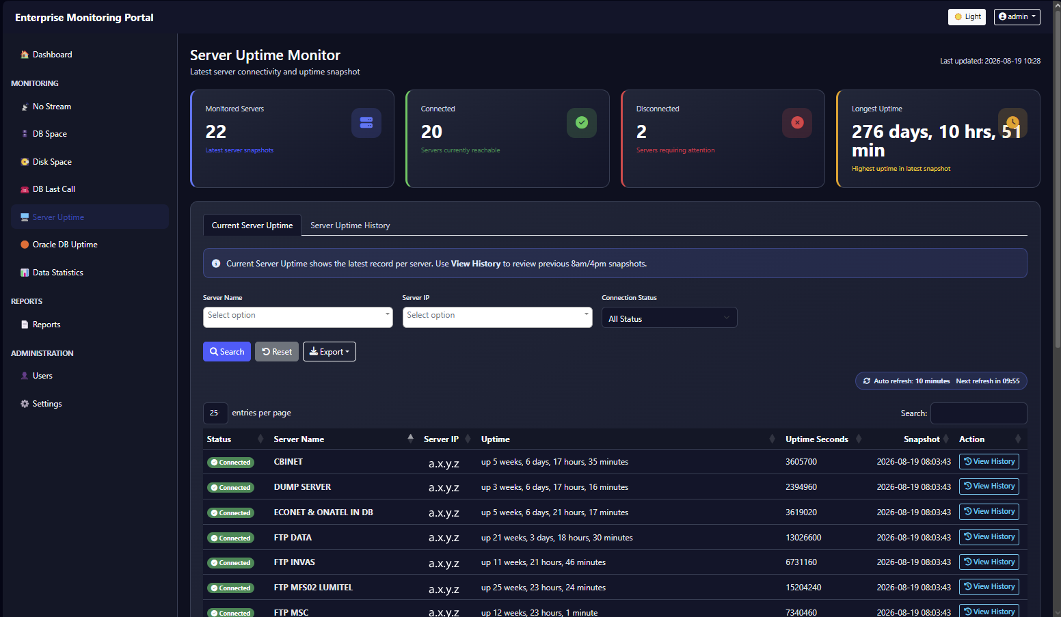
Task: View History for ECONET & ONATEL IN DB
Action: click(989, 512)
